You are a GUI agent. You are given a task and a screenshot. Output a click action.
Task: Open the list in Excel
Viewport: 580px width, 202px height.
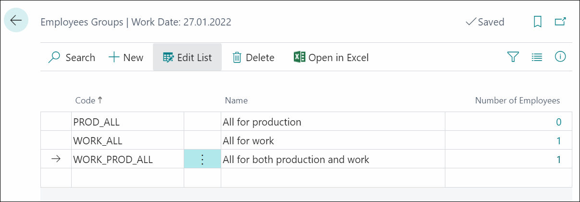pyautogui.click(x=331, y=58)
